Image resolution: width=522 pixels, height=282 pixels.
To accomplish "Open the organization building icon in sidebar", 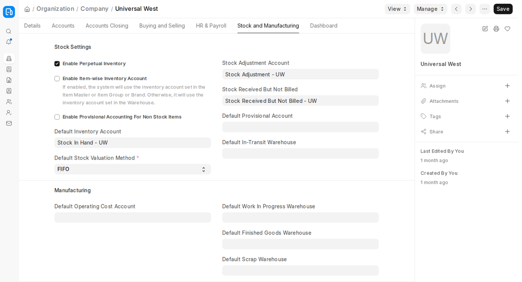I will tap(9, 59).
